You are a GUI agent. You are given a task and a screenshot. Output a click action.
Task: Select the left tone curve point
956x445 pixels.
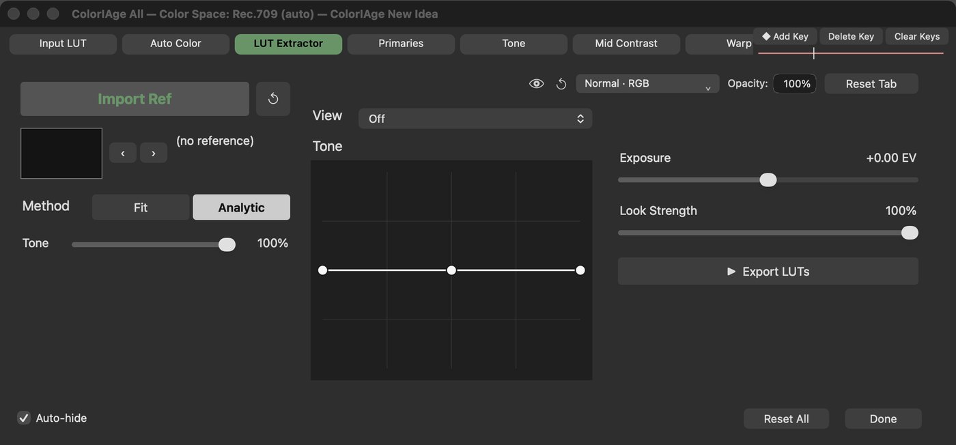[x=322, y=270]
